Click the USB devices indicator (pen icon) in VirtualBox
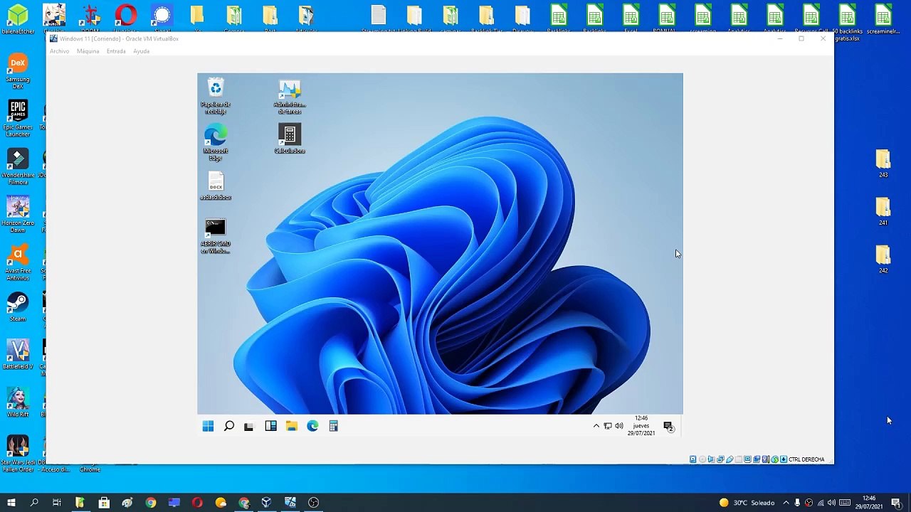The width and height of the screenshot is (911, 512). [730, 459]
